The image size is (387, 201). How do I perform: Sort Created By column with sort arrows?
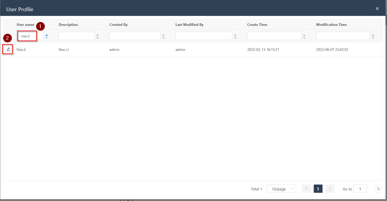(163, 36)
